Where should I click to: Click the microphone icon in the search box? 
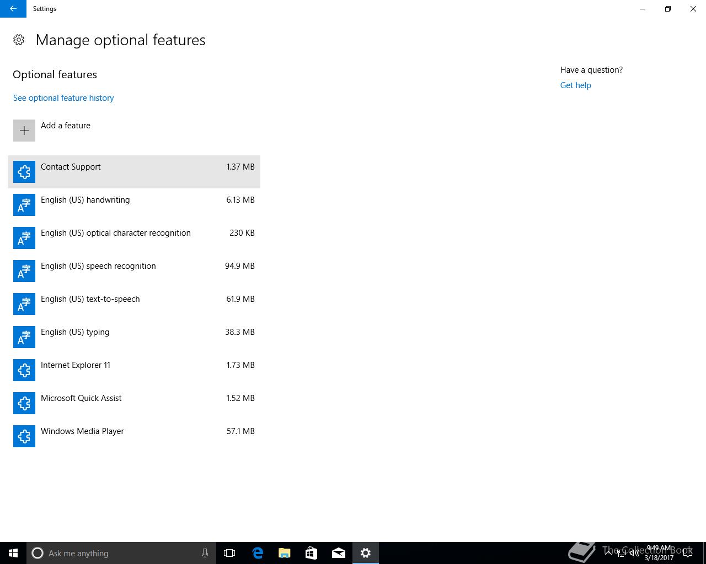(x=205, y=553)
